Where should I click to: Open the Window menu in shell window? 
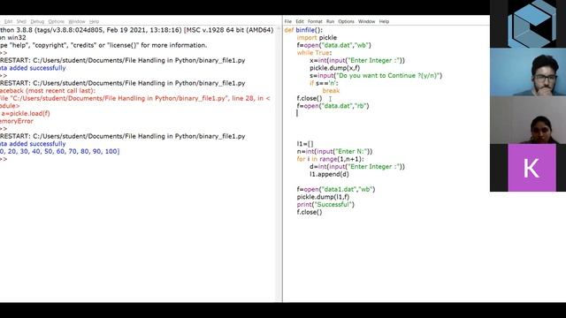coord(77,21)
